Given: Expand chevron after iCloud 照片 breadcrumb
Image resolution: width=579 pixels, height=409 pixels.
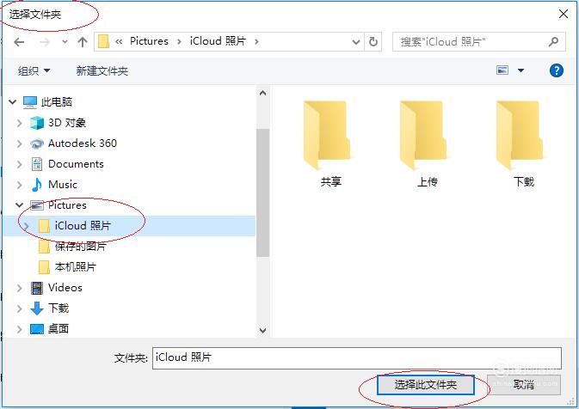Looking at the screenshot, I should coord(256,42).
